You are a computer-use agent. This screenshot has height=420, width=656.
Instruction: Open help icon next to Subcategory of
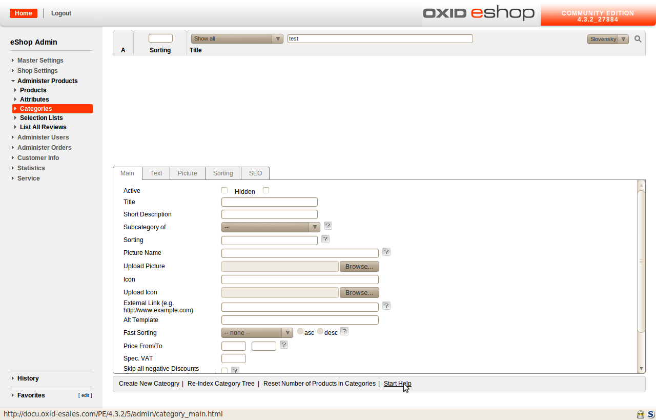(x=328, y=226)
